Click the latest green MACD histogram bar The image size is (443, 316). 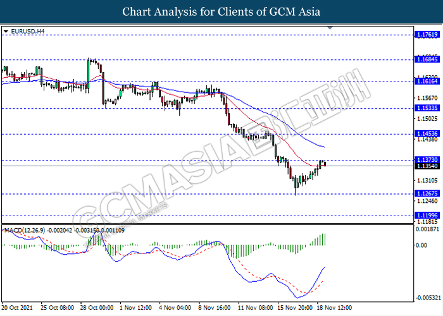[x=325, y=240]
